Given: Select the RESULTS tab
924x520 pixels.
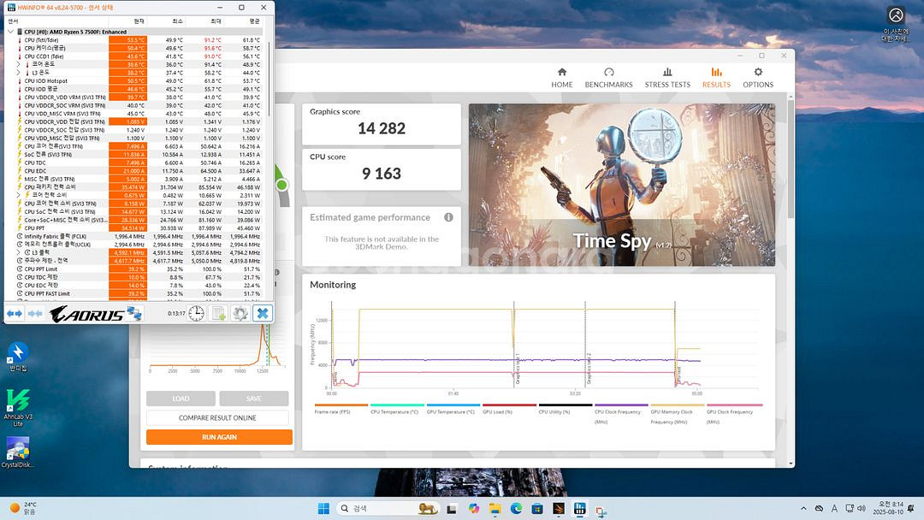Looking at the screenshot, I should (716, 77).
